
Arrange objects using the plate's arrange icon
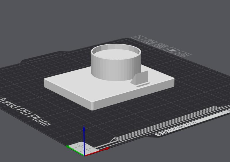tap(160, 46)
